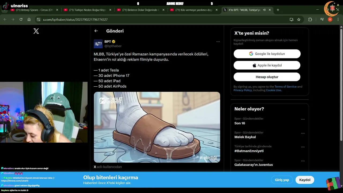The image size is (343, 193).
Task: Close the Kilo vermeye yardımcı tab
Action: click(217, 10)
